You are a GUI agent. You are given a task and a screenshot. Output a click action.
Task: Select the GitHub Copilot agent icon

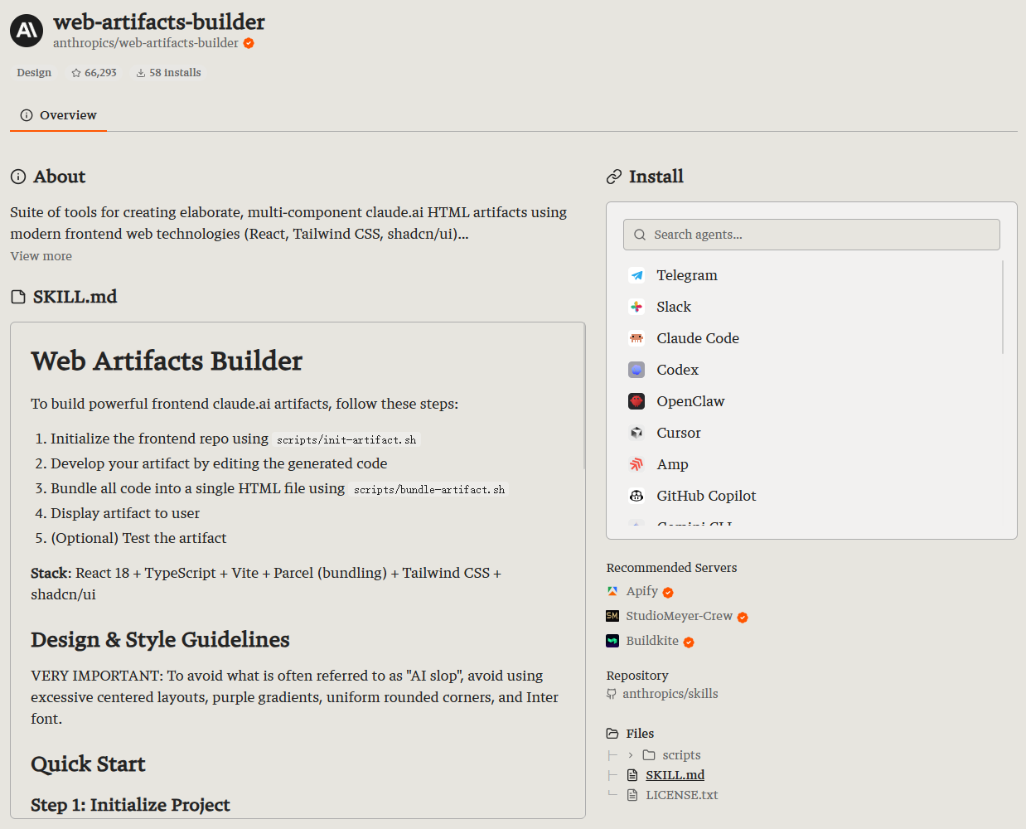(636, 496)
